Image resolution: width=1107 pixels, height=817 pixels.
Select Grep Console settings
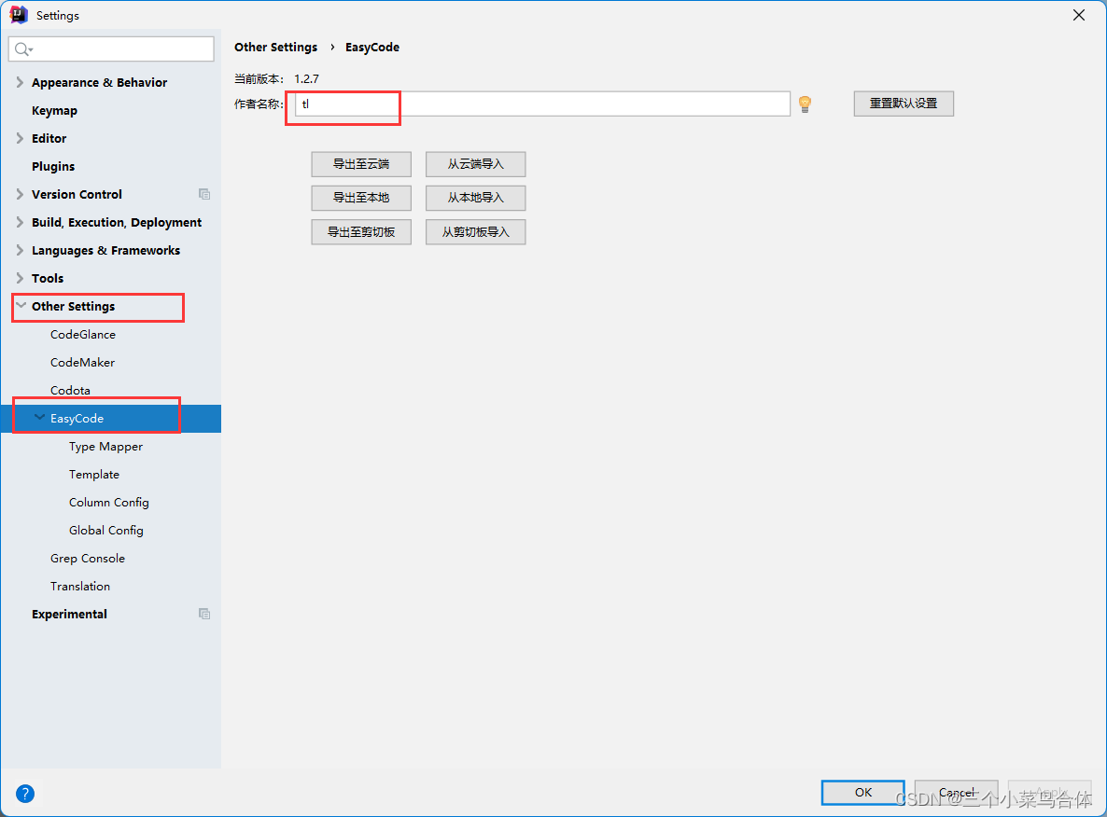click(88, 558)
